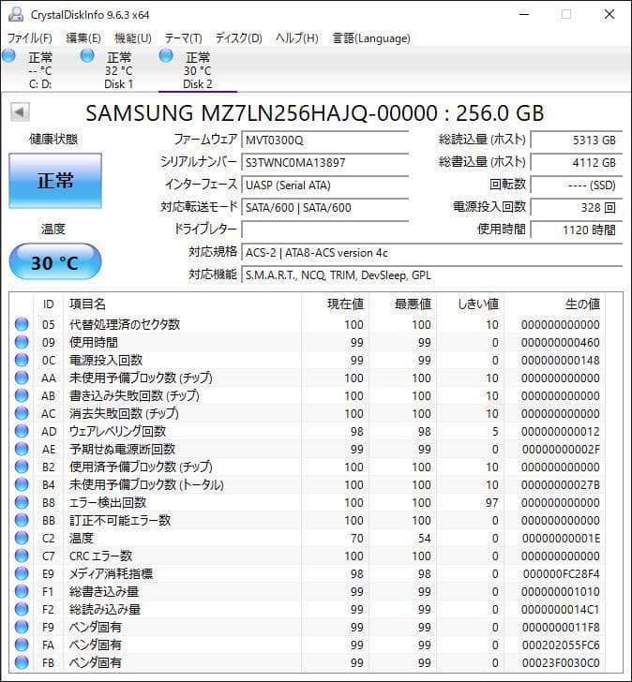Screen dimensions: 632x682
Task: Click status orb for attribute 09 row
Action: (x=22, y=342)
